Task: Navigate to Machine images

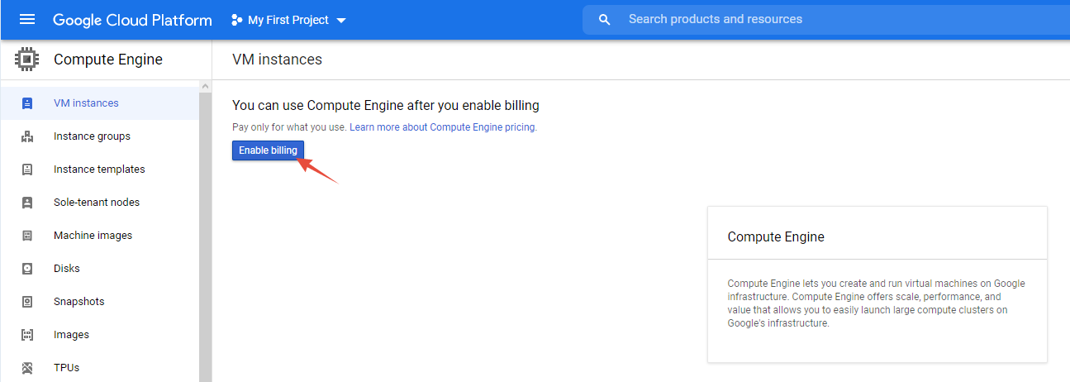Action: [x=99, y=236]
